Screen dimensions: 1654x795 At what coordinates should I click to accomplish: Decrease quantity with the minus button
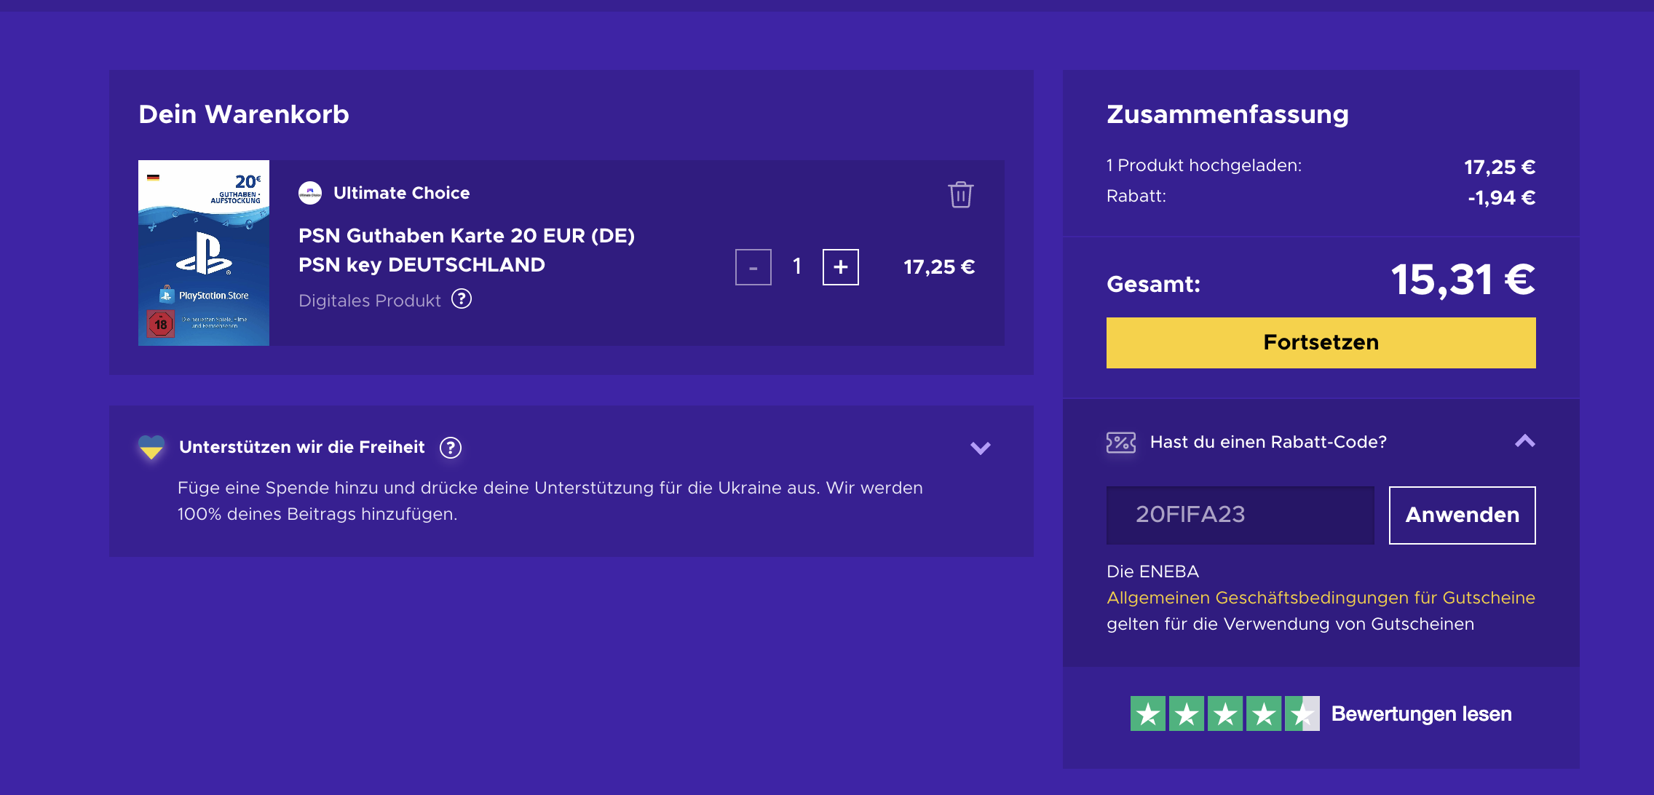(x=753, y=267)
